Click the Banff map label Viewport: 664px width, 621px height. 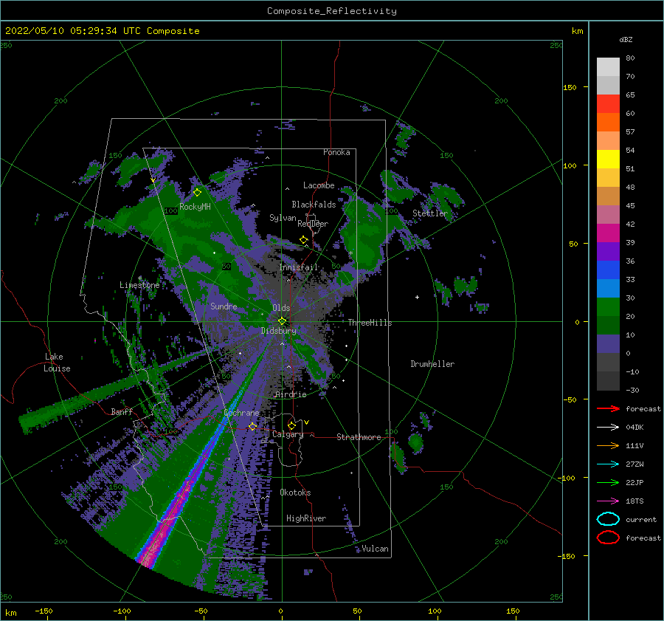tap(122, 411)
